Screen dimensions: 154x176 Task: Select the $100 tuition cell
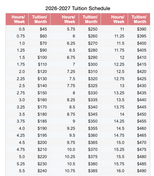[x=40, y=57]
